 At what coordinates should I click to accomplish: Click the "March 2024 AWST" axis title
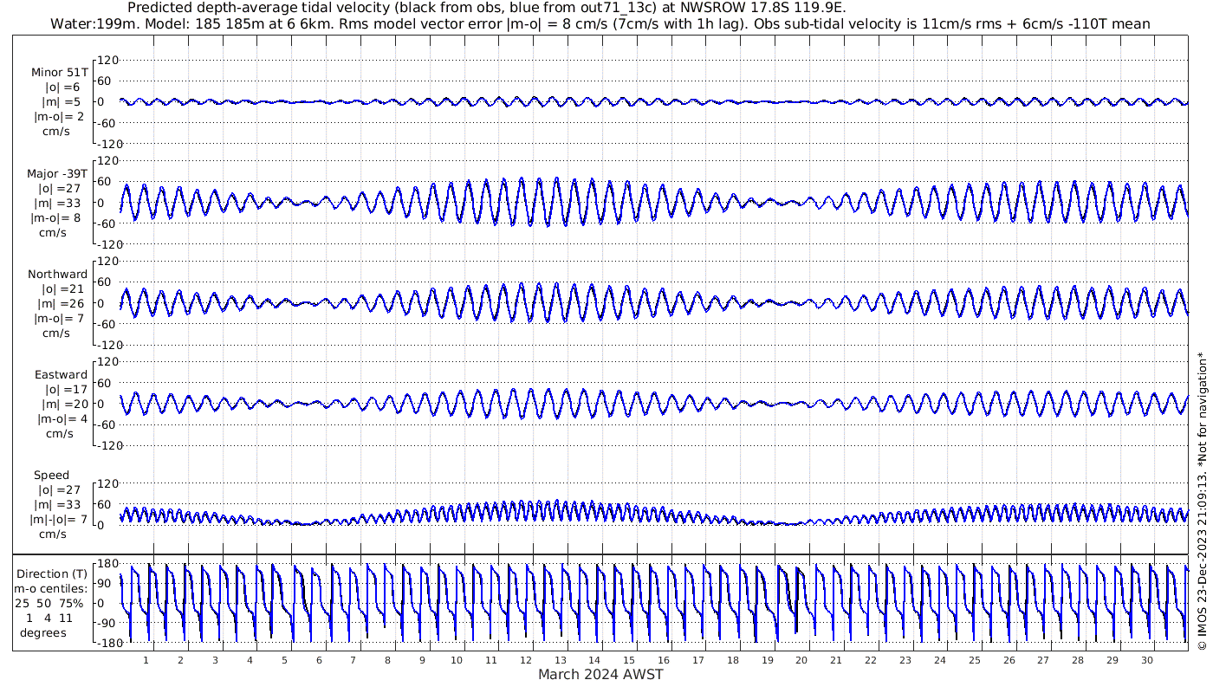click(600, 674)
